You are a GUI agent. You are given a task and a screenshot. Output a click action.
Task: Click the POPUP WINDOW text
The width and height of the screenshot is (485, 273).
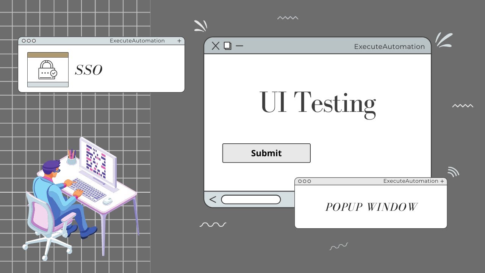tap(371, 207)
